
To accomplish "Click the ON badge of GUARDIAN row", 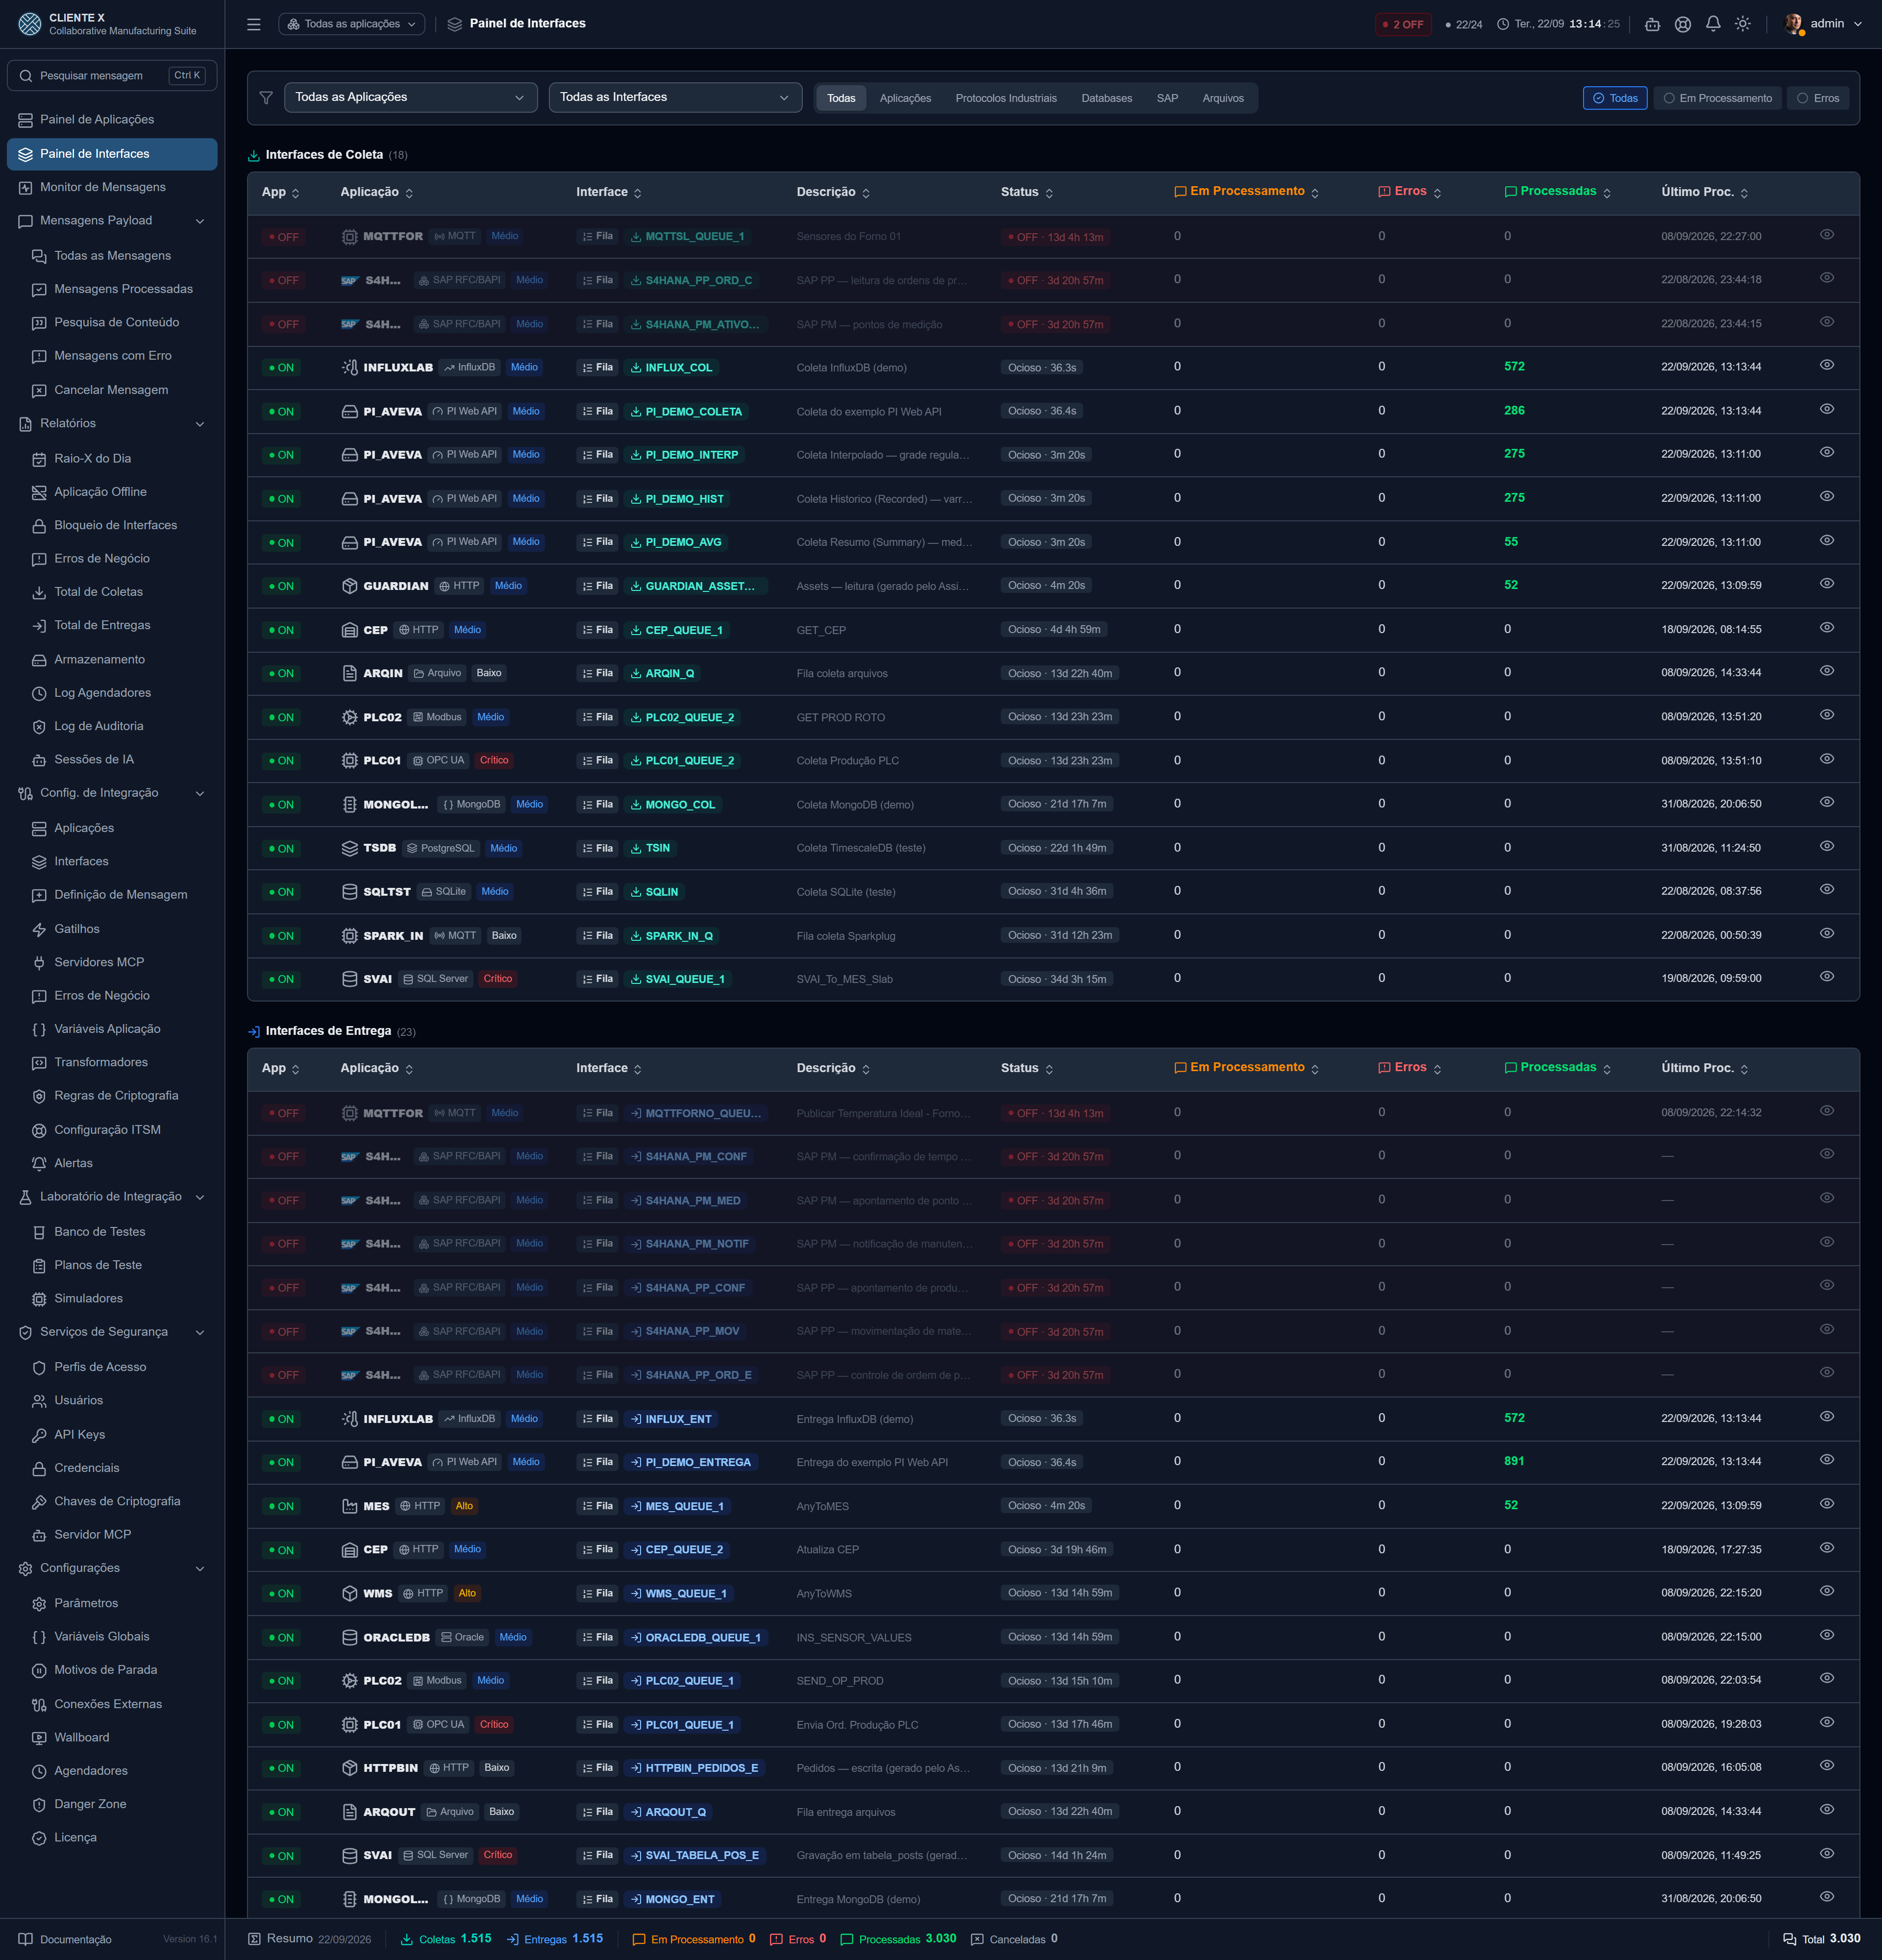I will (x=281, y=586).
